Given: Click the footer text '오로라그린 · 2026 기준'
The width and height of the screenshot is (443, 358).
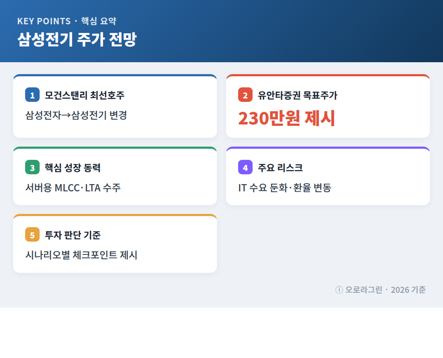Looking at the screenshot, I should click(385, 290).
